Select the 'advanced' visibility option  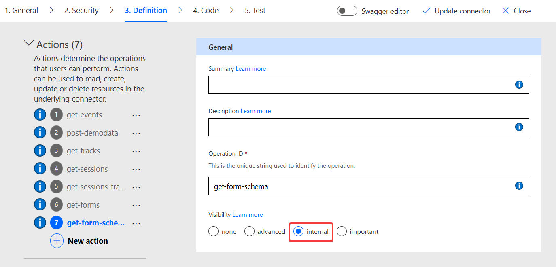click(x=250, y=231)
